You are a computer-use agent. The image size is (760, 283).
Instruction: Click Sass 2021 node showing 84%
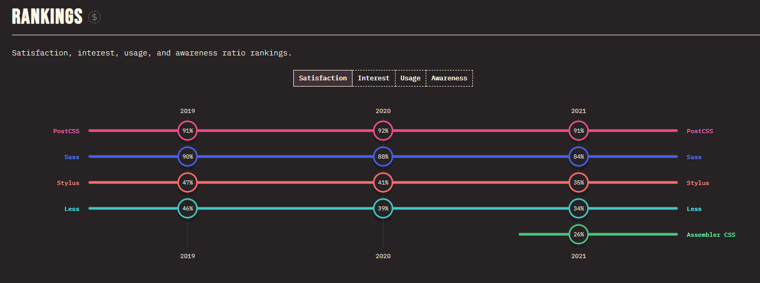click(579, 157)
